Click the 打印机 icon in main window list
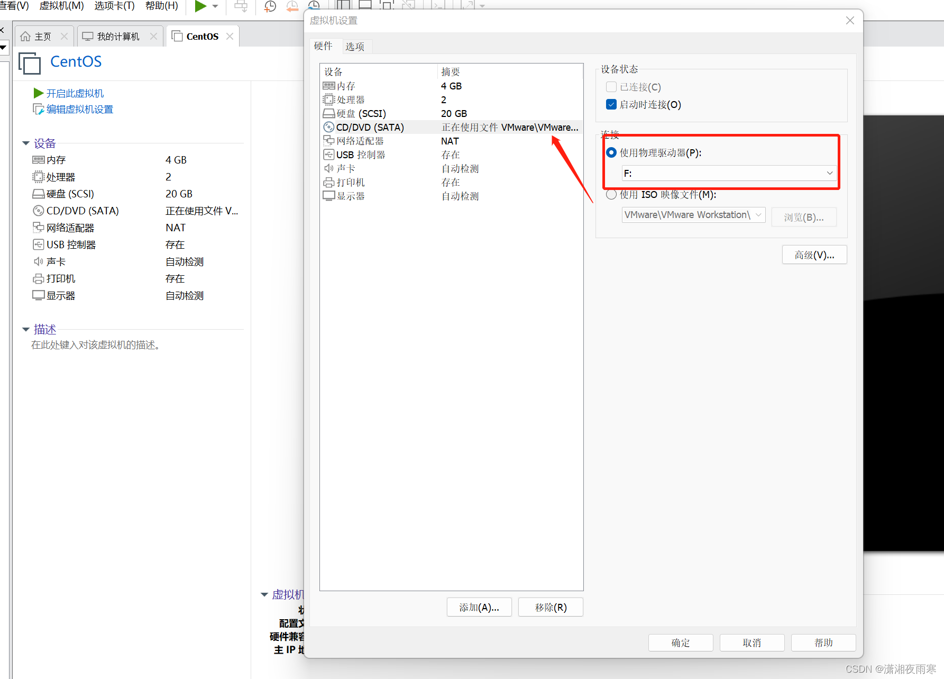The width and height of the screenshot is (944, 679). tap(39, 278)
